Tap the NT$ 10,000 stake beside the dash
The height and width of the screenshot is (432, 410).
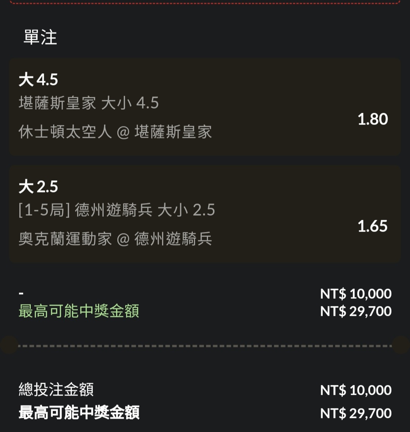click(x=356, y=294)
